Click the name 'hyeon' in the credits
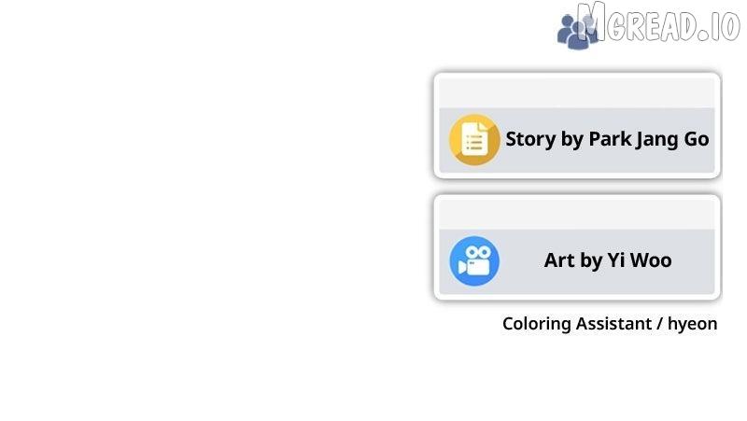Screen dimensions: 747x421 pyautogui.click(x=693, y=324)
